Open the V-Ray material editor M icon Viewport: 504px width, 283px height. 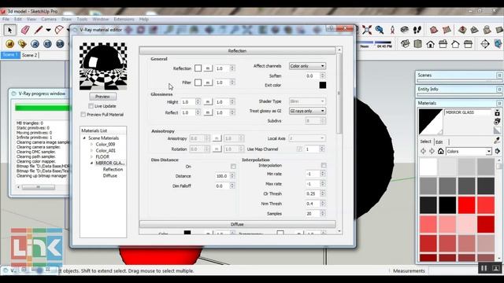click(9, 44)
